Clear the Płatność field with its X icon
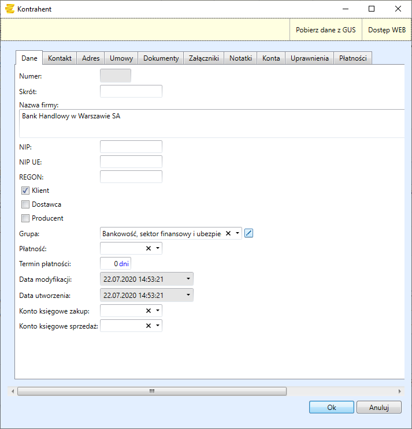The height and width of the screenshot is (429, 412). (149, 248)
